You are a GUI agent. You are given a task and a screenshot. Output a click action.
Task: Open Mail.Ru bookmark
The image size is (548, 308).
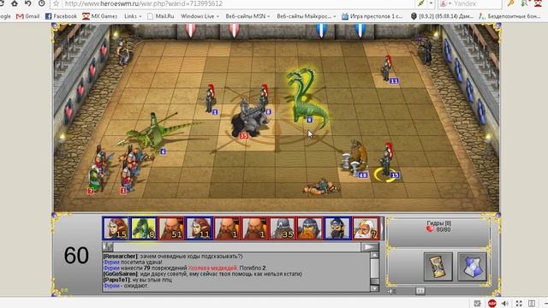161,16
